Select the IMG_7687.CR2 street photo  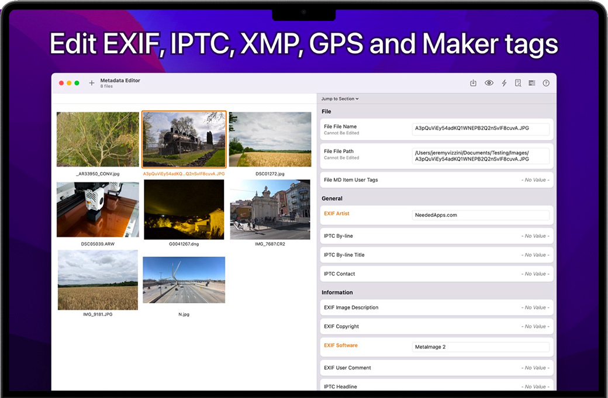click(270, 209)
